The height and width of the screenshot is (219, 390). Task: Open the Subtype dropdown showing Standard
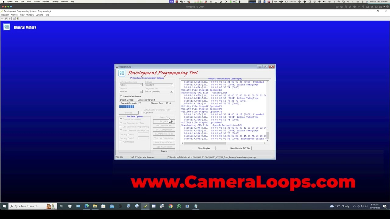pyautogui.click(x=159, y=85)
